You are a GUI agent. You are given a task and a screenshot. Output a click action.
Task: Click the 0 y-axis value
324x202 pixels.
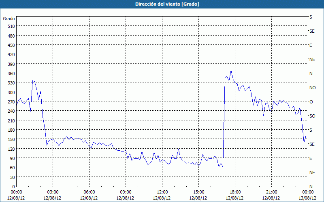(14, 187)
